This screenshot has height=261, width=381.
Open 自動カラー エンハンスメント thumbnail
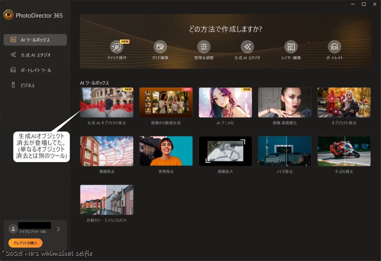click(x=107, y=200)
